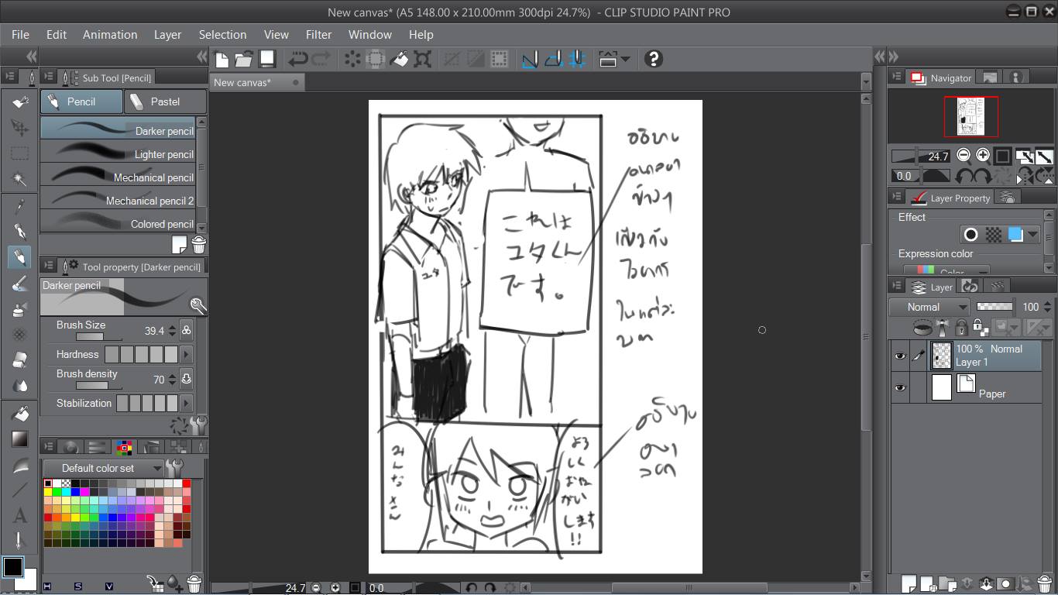This screenshot has height=595, width=1058.
Task: Click the layer opacity slider
Action: coord(996,307)
